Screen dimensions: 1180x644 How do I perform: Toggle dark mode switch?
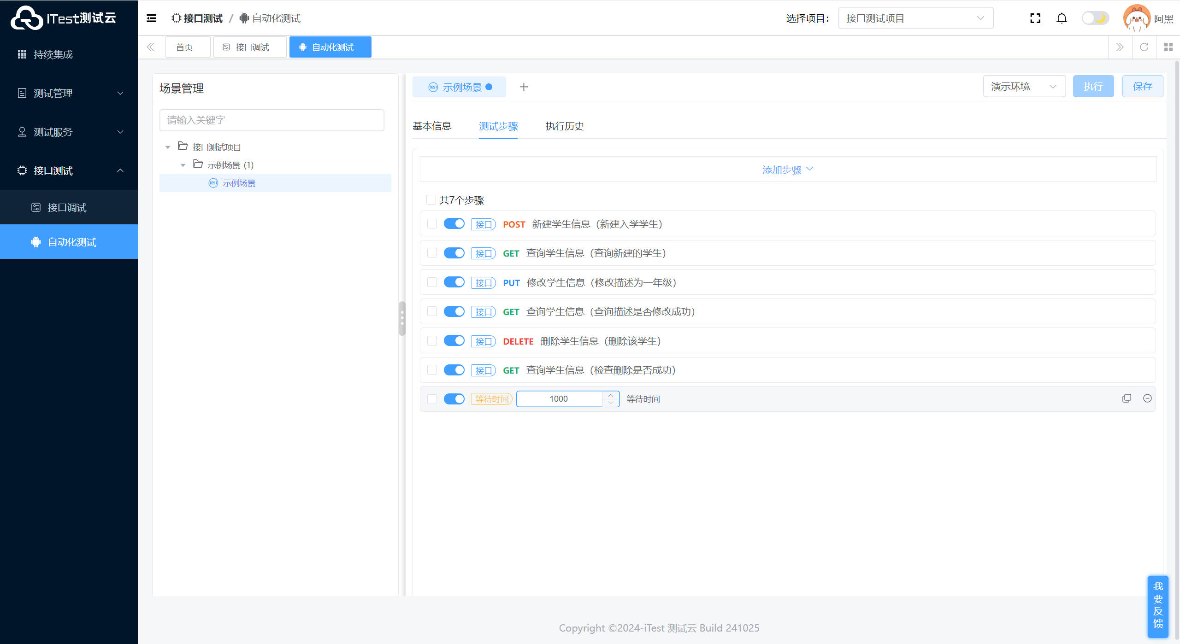(x=1095, y=18)
